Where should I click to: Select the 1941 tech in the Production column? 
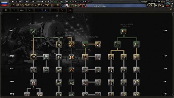pos(33,82)
